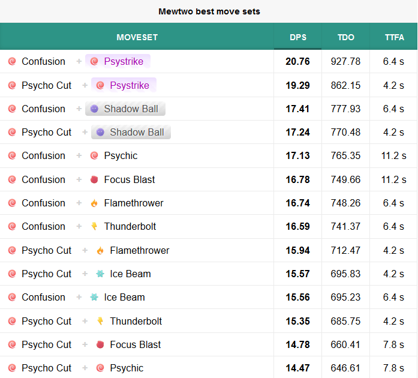Sort table by the TTFA column header
This screenshot has width=418, height=378.
coord(394,37)
